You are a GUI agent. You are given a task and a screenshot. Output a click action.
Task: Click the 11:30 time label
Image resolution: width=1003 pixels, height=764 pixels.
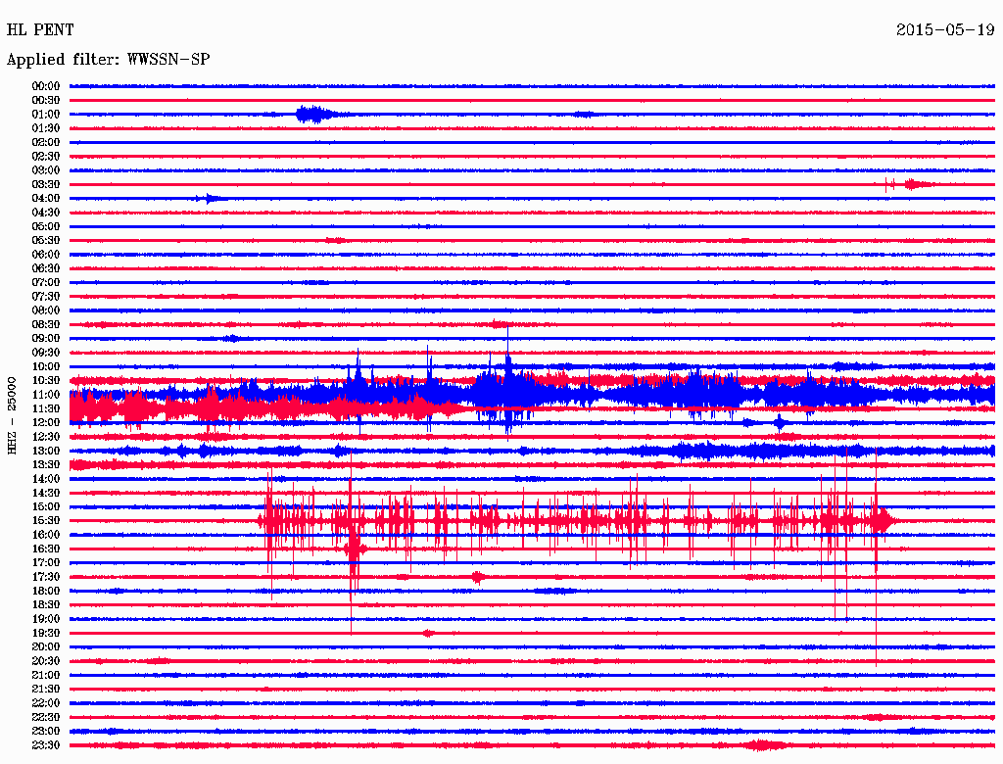coord(46,408)
